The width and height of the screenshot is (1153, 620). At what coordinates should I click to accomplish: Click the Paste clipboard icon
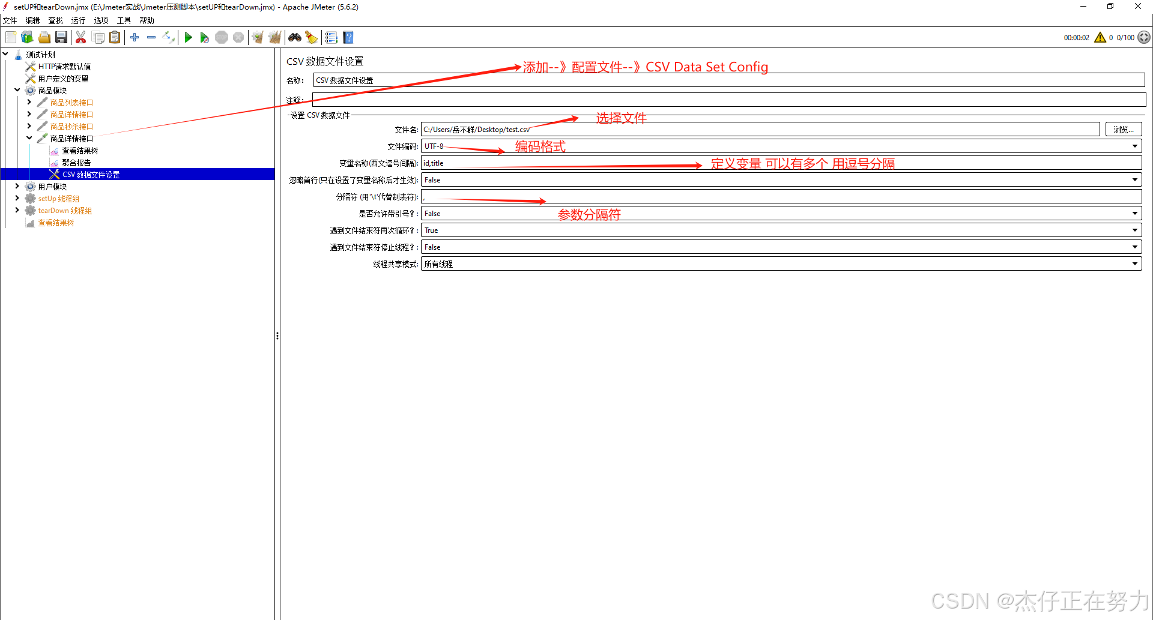[115, 37]
